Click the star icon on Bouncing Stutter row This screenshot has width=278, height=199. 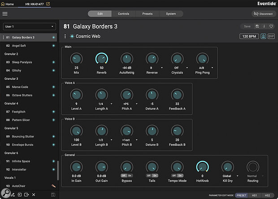[53, 136]
